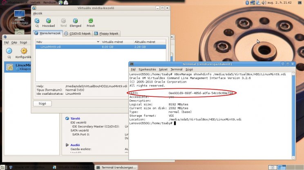Image resolution: width=304 pixels, height=170 pixels.
Task: Click the 8.00 GB virtual size cell
Action: (107, 47)
